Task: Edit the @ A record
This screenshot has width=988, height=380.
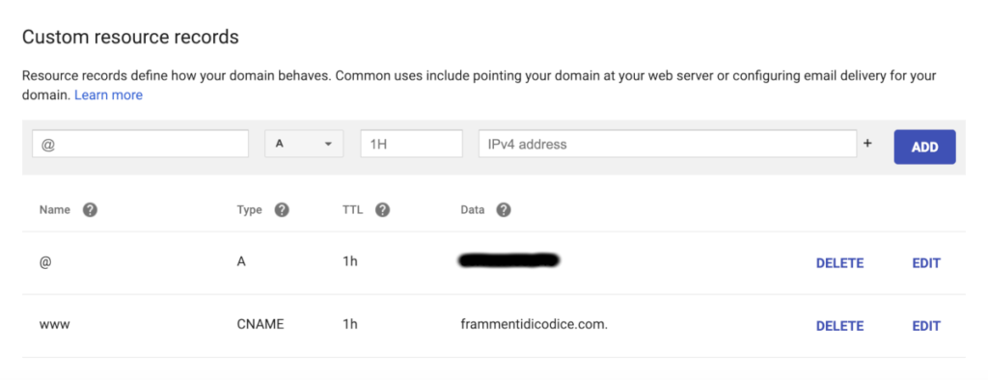Action: [926, 263]
